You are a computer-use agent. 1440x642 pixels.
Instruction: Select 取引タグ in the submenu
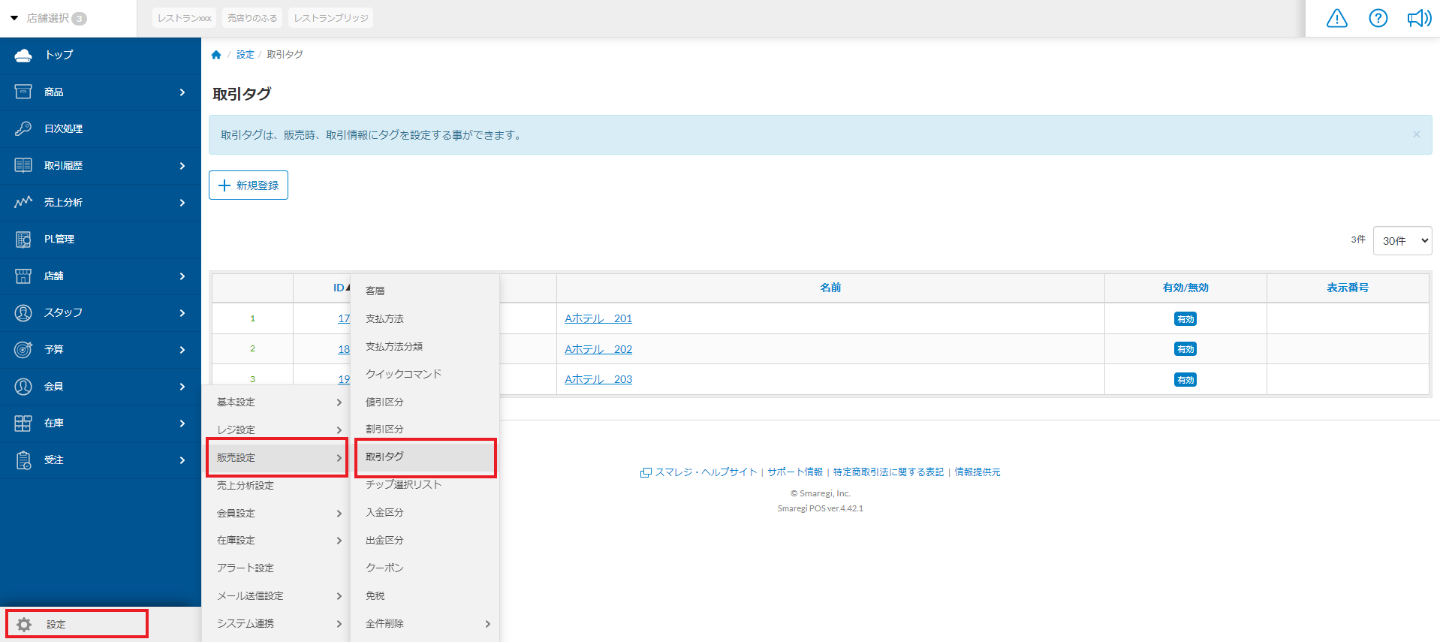425,457
